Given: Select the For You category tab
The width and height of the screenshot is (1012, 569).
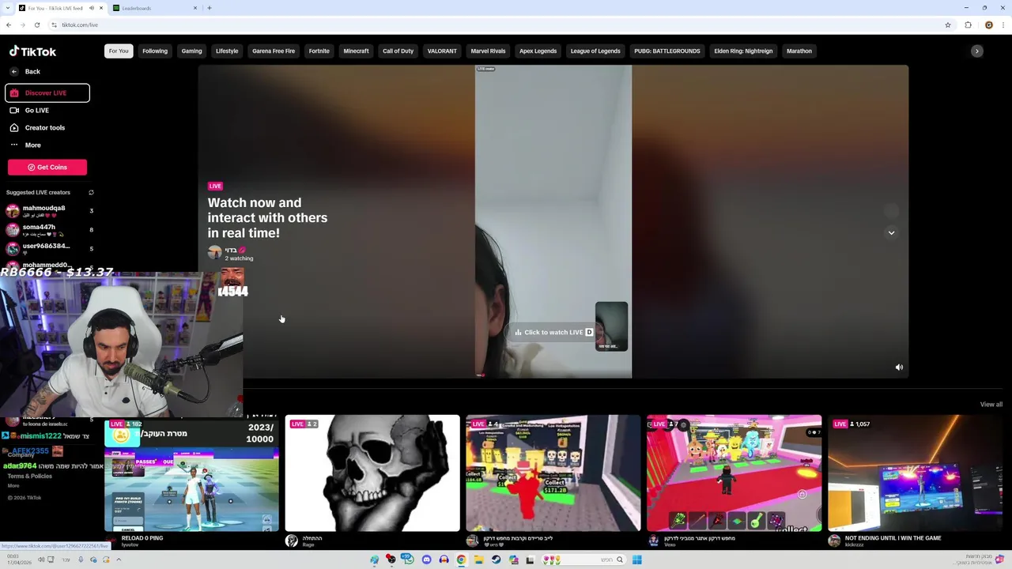Looking at the screenshot, I should pyautogui.click(x=119, y=51).
